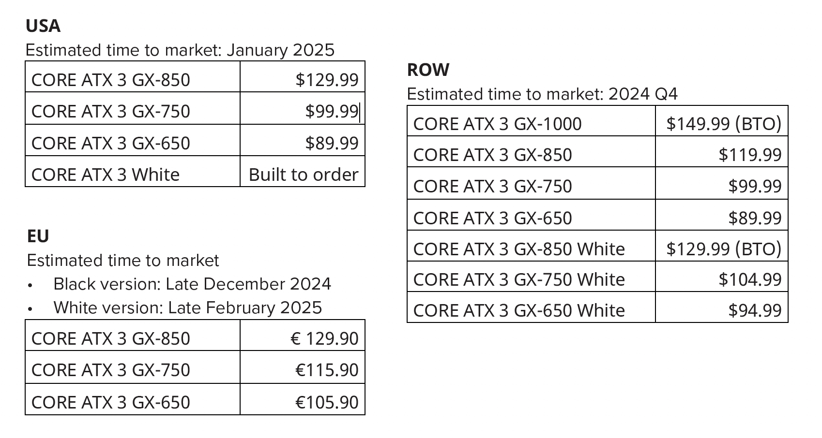822x438 pixels.
Task: Click the ROW '2024 Q4' time to market line
Action: [542, 94]
